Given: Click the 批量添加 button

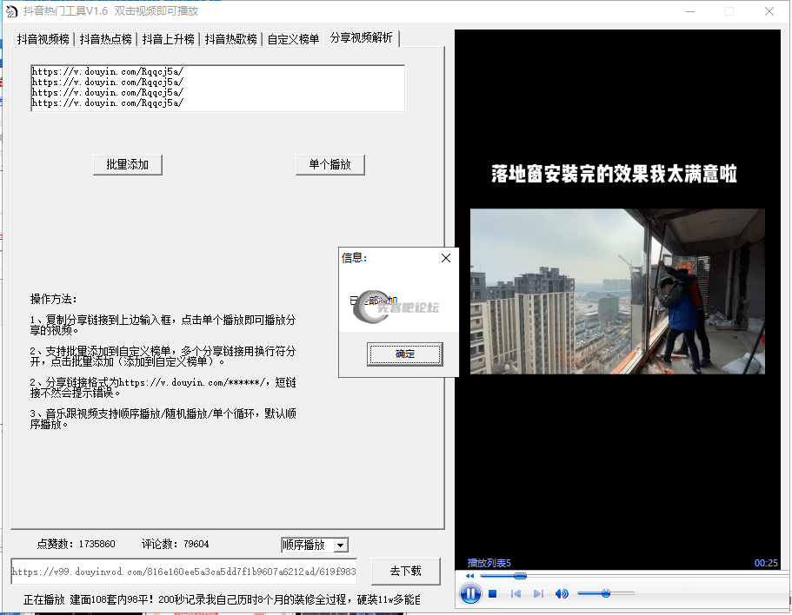Looking at the screenshot, I should coord(128,164).
